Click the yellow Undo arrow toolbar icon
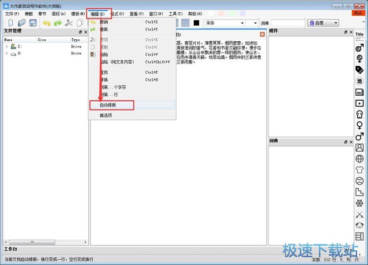This screenshot has width=368, height=265. 47,23
